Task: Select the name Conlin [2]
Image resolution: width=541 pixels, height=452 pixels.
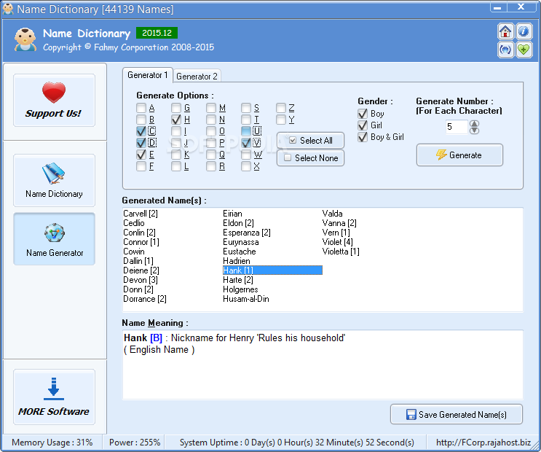Action: coord(139,233)
